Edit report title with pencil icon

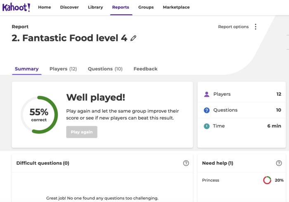[x=133, y=38]
